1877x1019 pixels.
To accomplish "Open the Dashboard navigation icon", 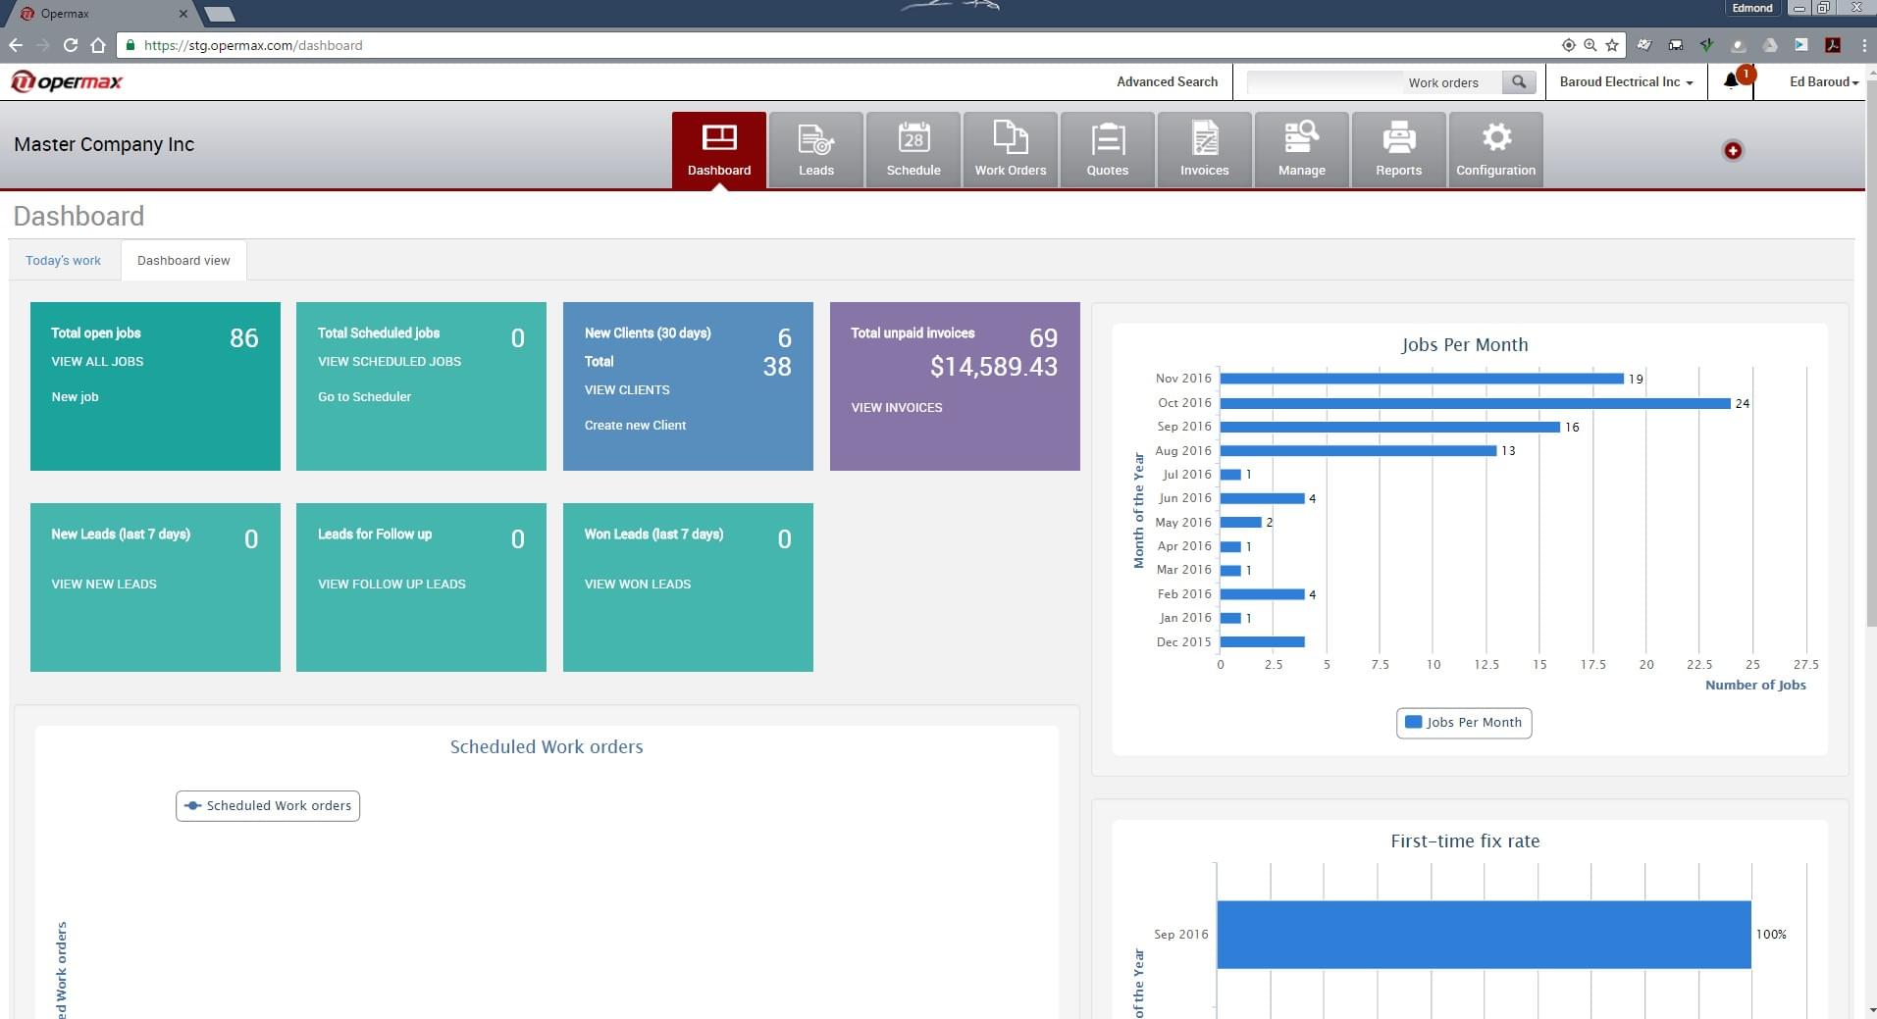I will point(719,149).
